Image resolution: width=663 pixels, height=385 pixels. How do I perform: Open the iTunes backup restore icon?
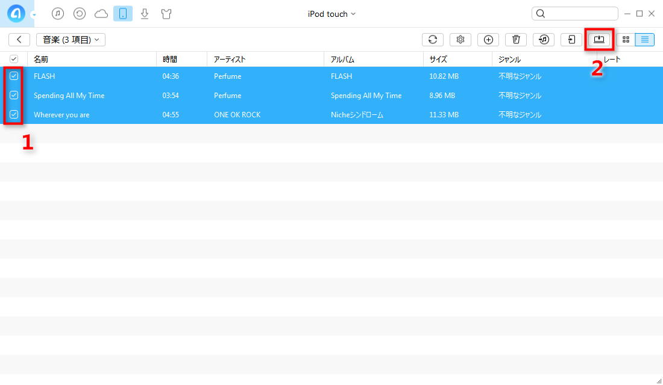tap(80, 13)
